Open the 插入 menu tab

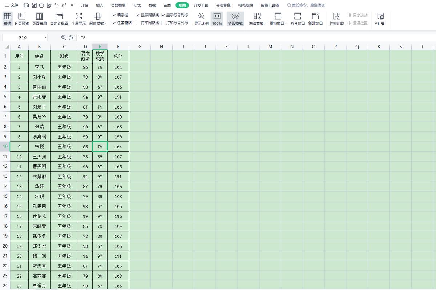101,5
